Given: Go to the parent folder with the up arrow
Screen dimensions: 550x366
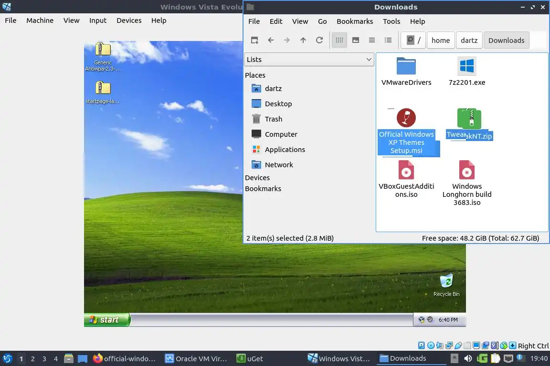Looking at the screenshot, I should (x=303, y=41).
